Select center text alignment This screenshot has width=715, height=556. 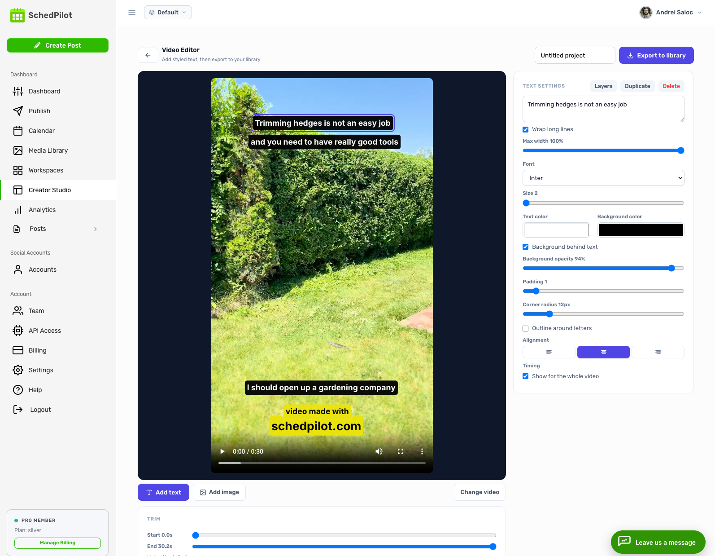pos(603,352)
